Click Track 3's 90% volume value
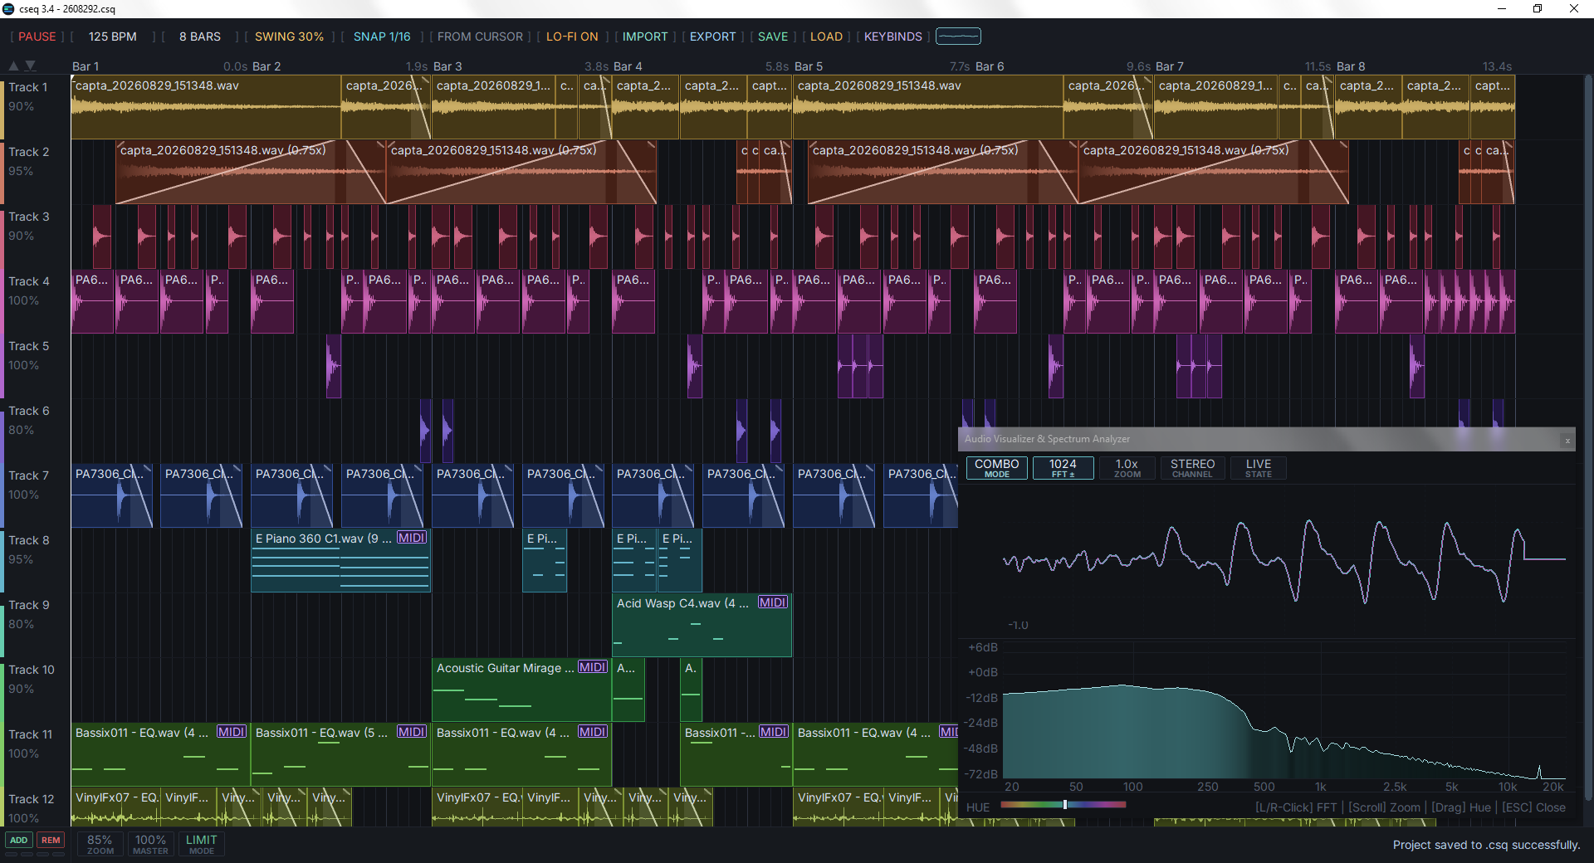The width and height of the screenshot is (1594, 863). click(x=21, y=236)
